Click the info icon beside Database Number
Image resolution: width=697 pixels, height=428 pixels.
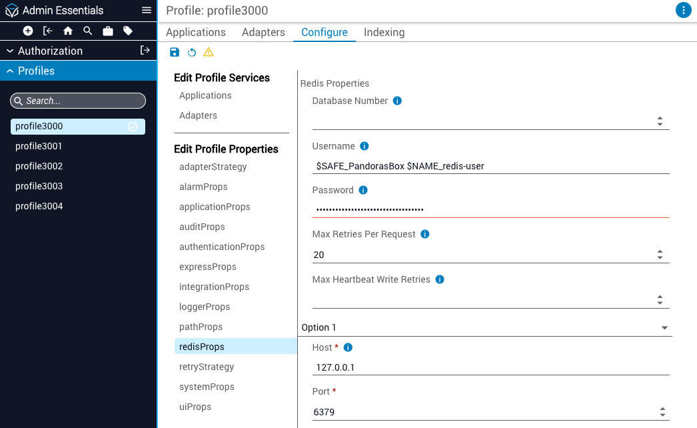[397, 100]
